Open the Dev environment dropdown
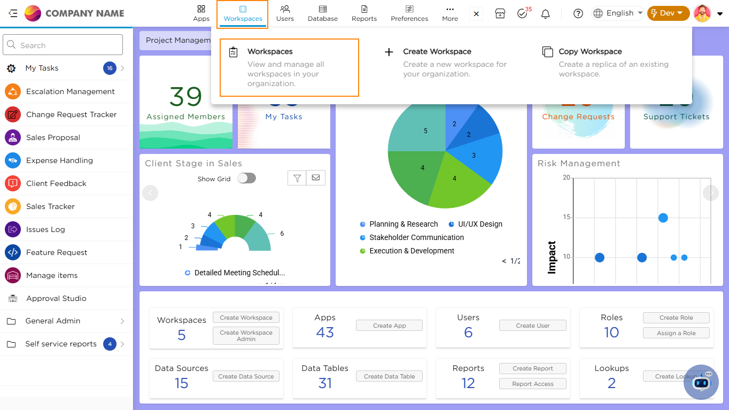 point(668,13)
